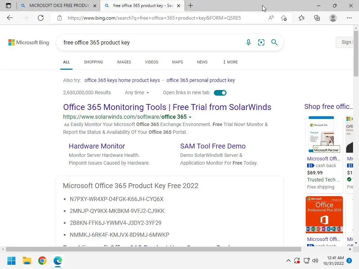
Task: Click product key N7PXY-WR4XP-D4FGK-K66JH-CYQ6X
Action: 116,199
